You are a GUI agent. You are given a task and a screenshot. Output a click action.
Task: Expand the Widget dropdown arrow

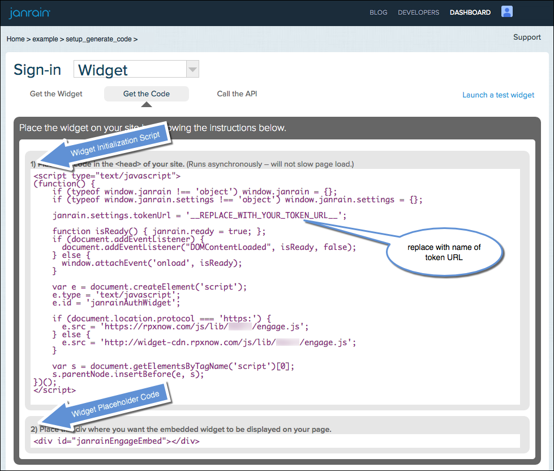pos(192,70)
